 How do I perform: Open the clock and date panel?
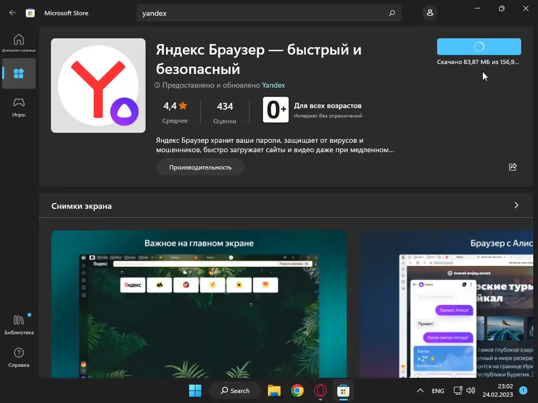click(x=498, y=390)
